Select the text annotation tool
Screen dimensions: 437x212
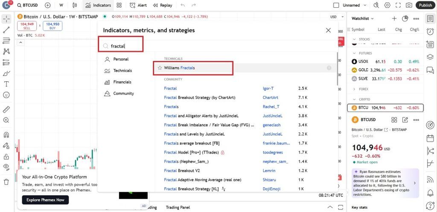(6, 84)
